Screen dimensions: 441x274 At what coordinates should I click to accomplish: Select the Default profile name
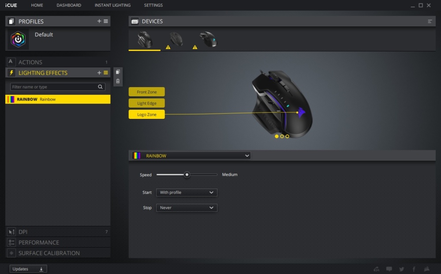[44, 34]
